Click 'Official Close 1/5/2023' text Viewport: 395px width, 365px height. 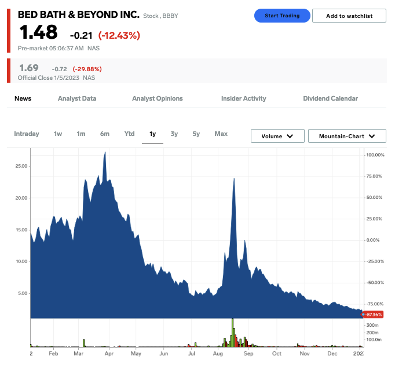[49, 78]
